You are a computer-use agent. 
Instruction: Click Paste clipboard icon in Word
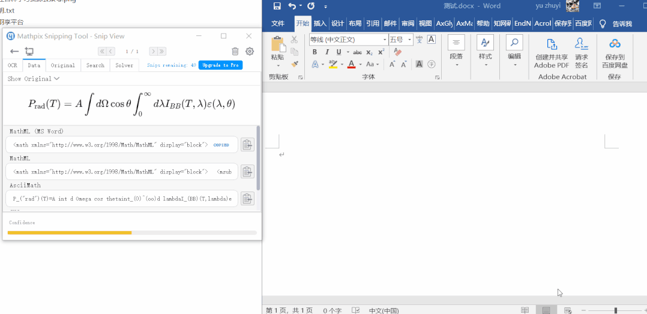[x=277, y=44]
